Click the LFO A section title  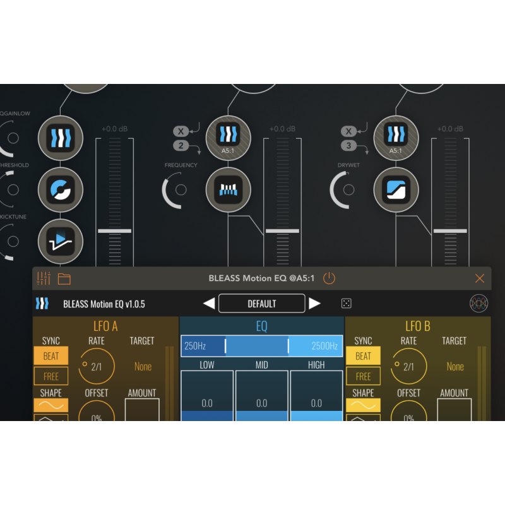point(105,326)
